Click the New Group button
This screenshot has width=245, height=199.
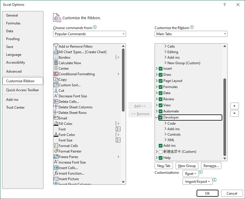187,166
